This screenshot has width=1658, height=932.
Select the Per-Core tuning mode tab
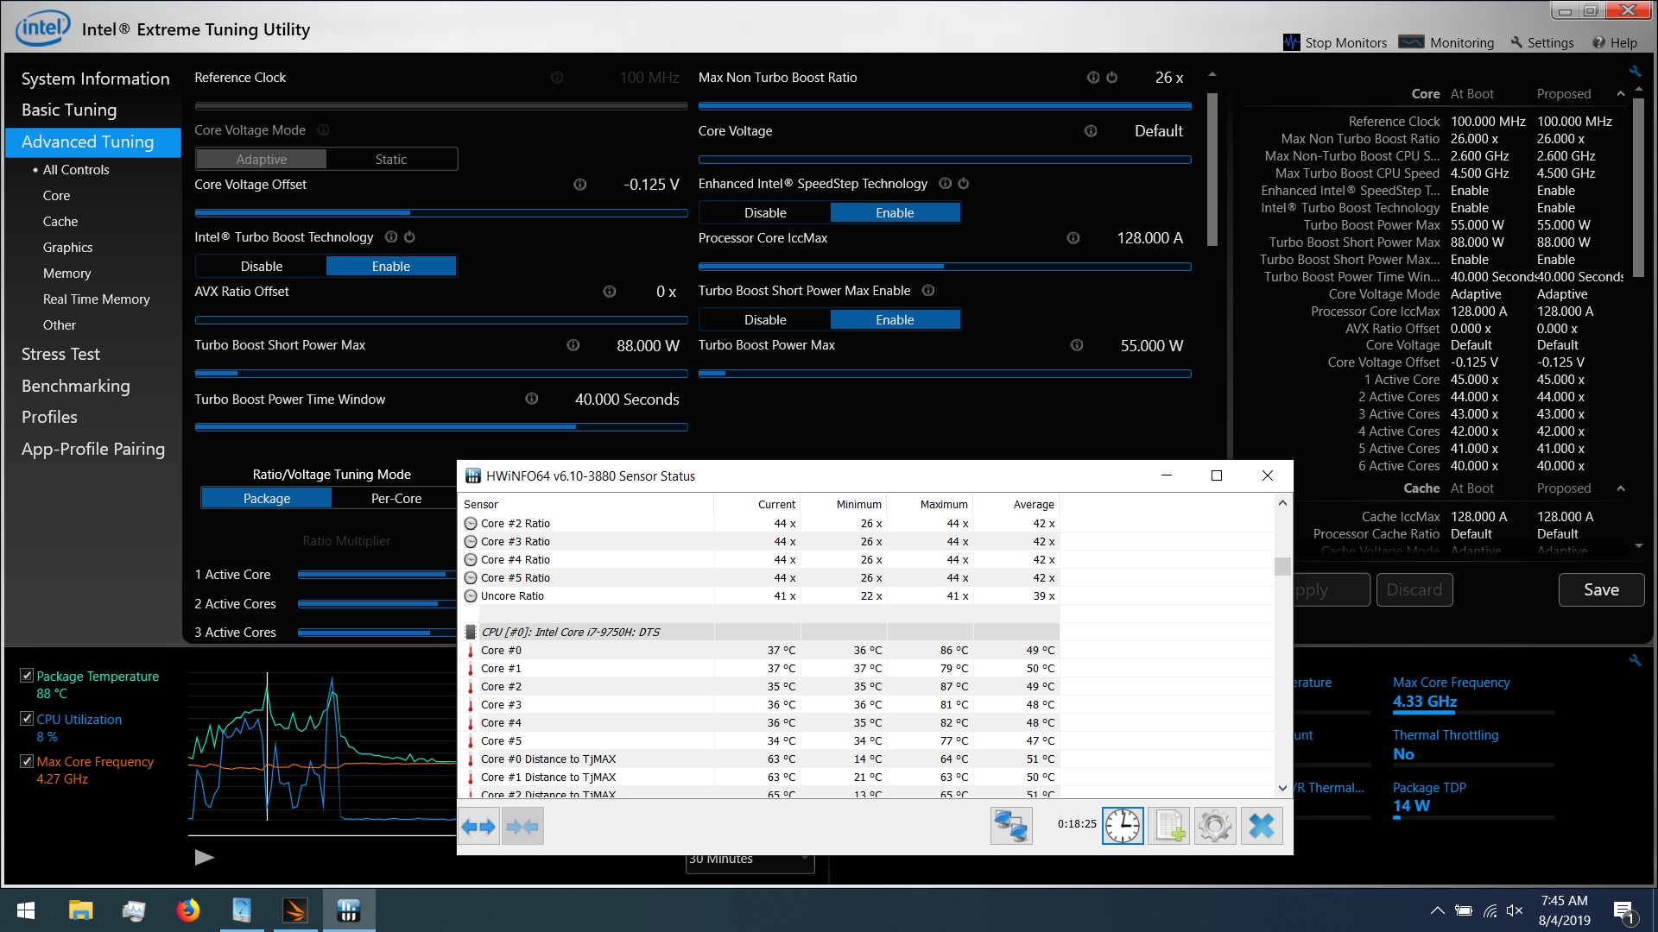click(x=396, y=499)
